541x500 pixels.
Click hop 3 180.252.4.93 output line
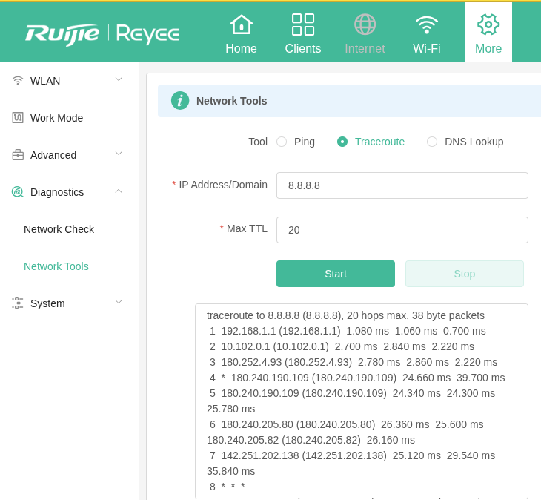coord(354,362)
